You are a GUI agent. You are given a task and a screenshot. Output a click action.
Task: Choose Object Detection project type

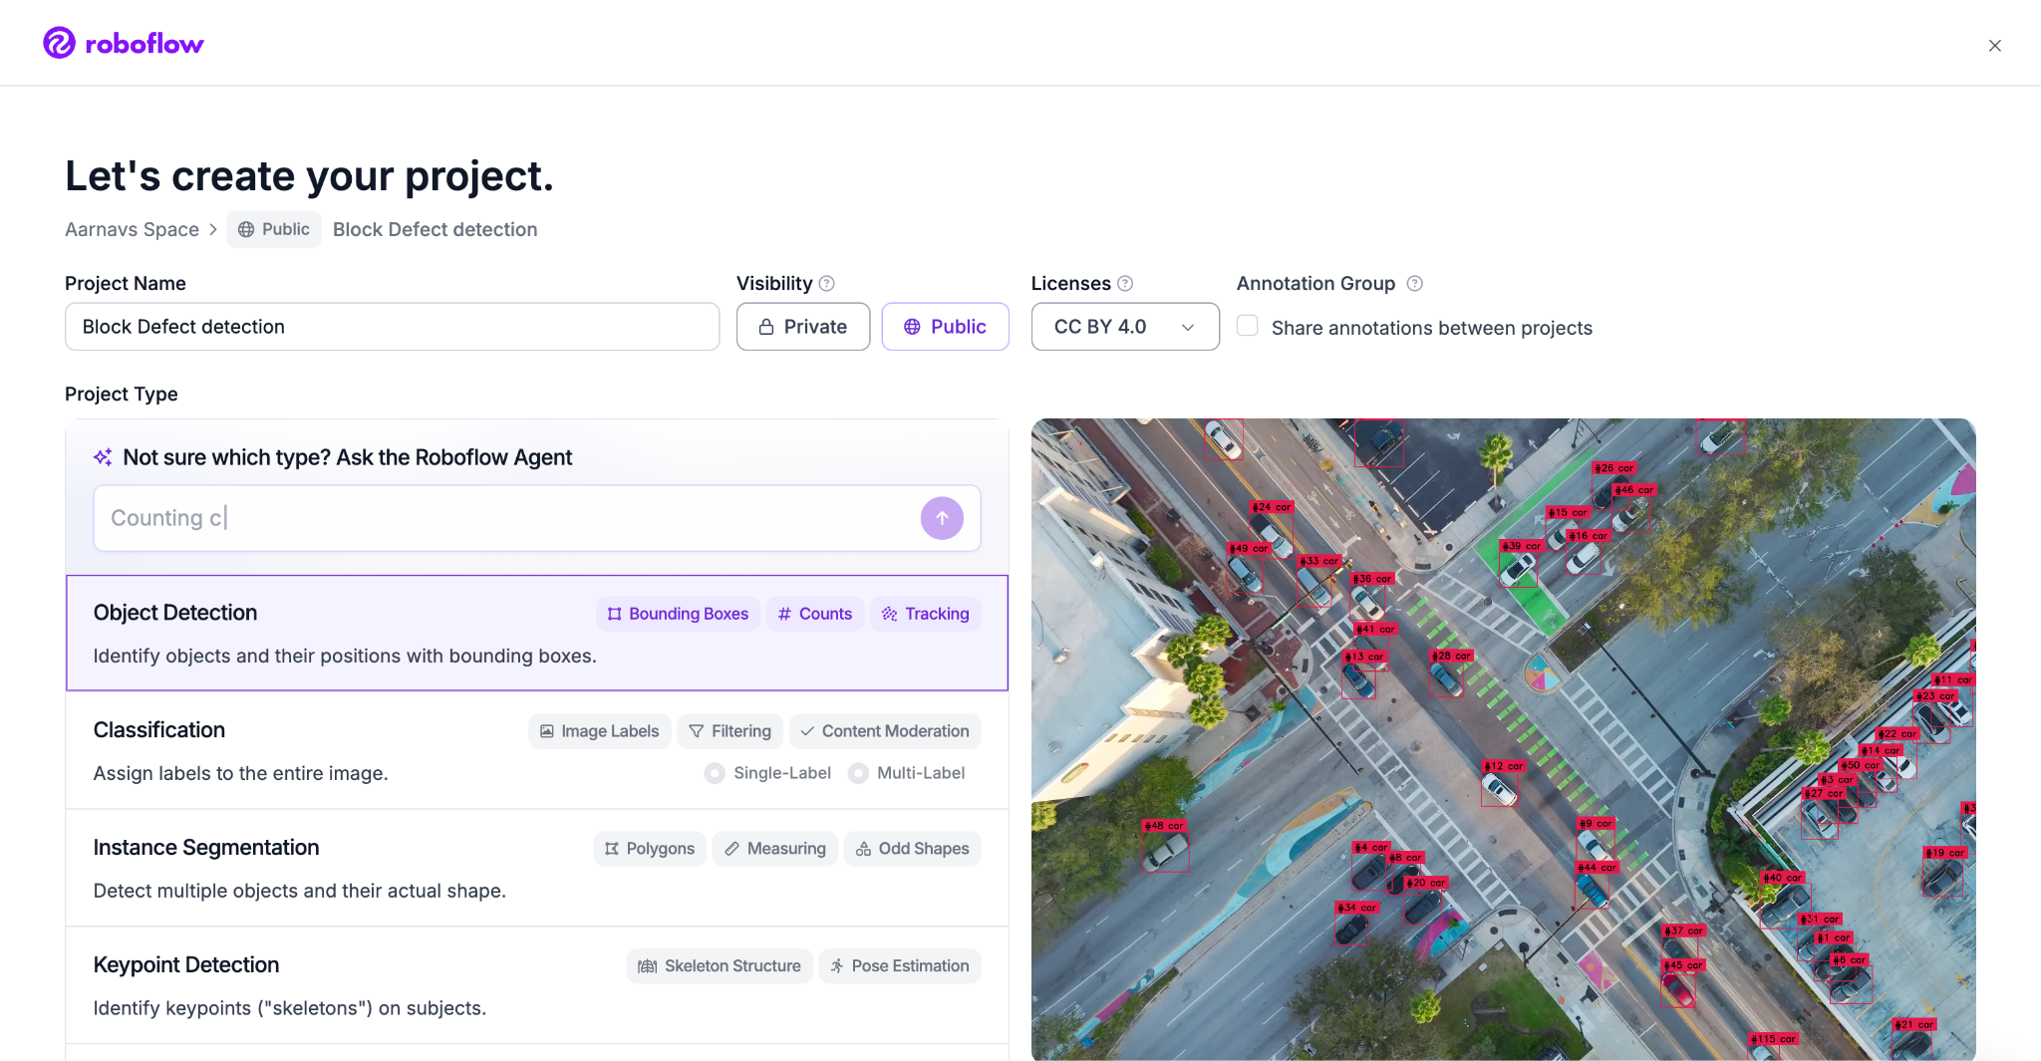[537, 633]
